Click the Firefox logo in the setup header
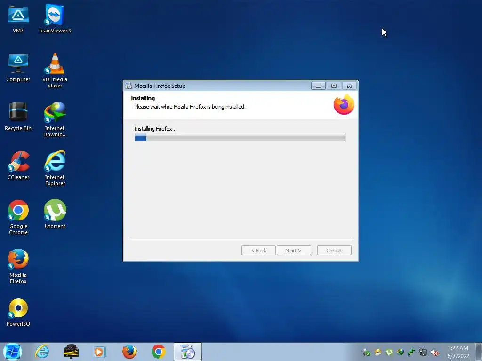482x361 pixels. [x=344, y=105]
